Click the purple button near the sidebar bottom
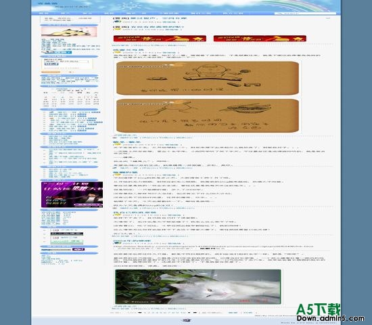Viewport: 372px width, 325px height. (x=78, y=249)
